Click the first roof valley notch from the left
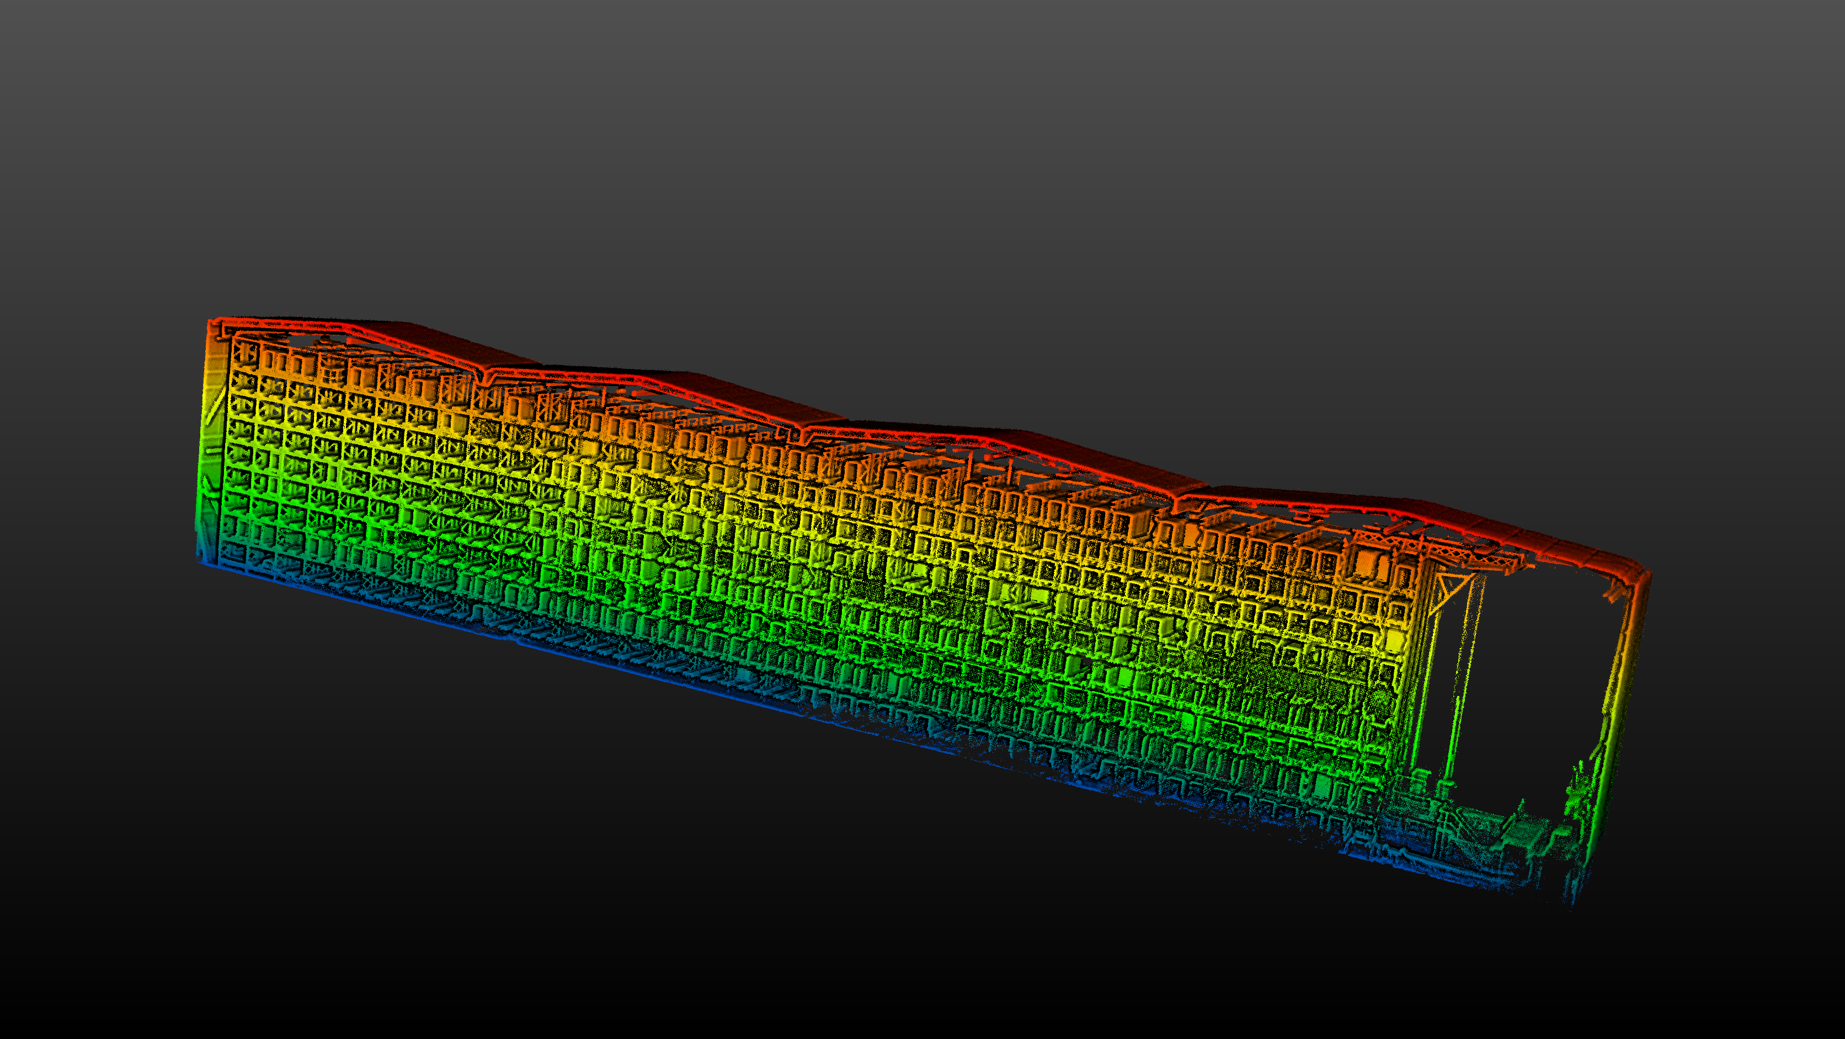 tap(486, 374)
